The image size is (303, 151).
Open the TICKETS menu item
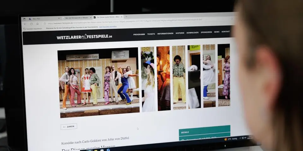click(x=151, y=34)
